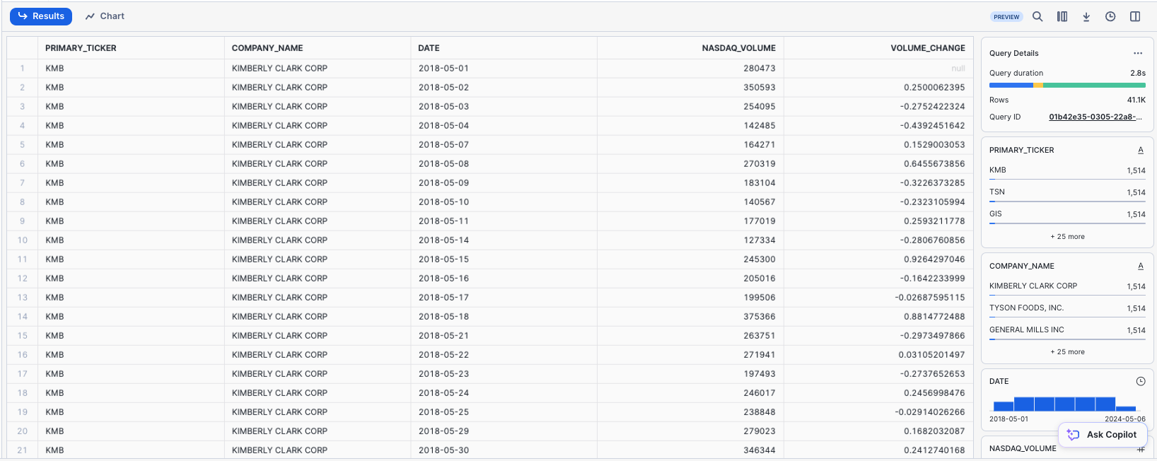
Task: Select the KMB ticker cell in row 5
Action: point(131,145)
